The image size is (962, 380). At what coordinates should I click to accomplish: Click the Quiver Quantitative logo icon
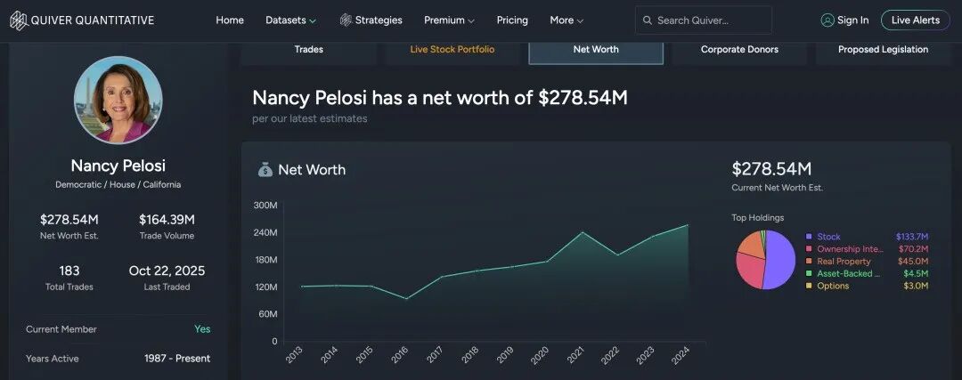coord(19,20)
